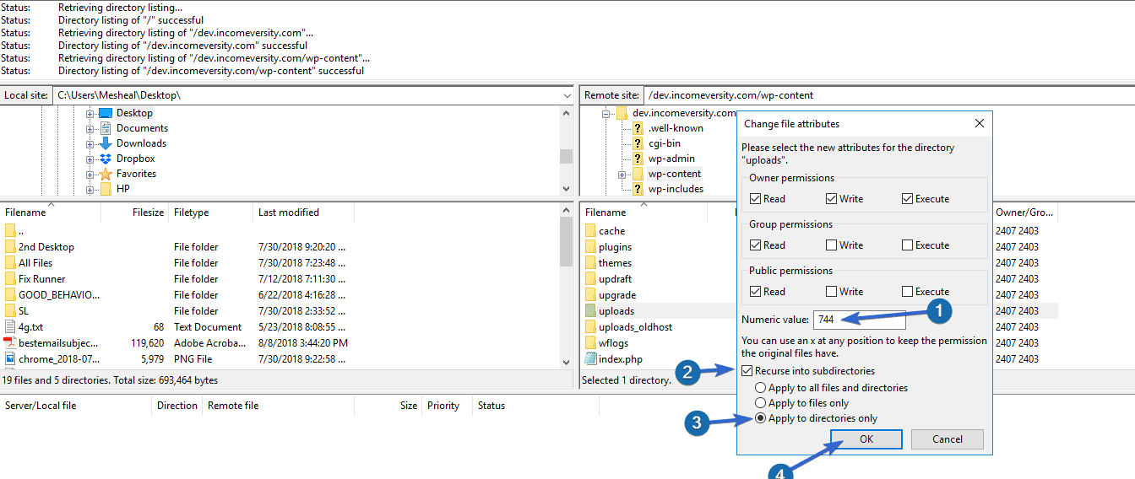Click the wflogs folder icon in remote list
1135x479 pixels.
(590, 343)
